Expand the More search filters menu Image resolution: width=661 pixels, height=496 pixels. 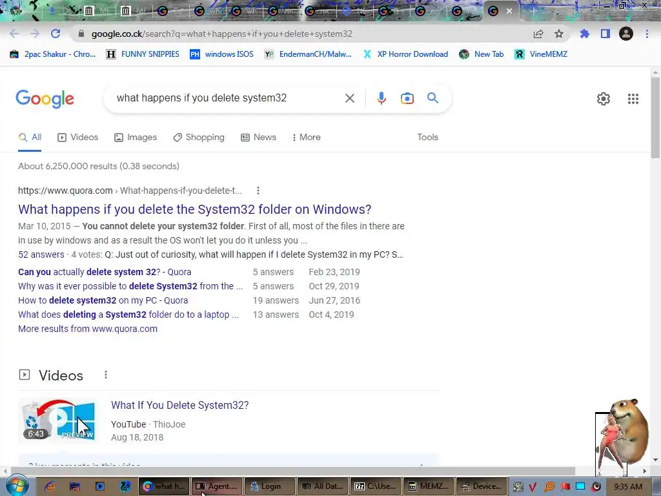307,138
